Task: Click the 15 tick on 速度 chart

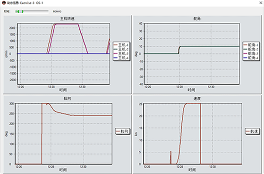Action: [x=141, y=128]
